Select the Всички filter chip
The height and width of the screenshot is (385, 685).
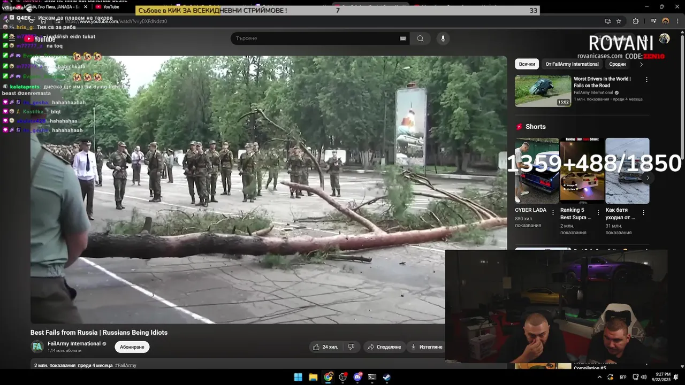pyautogui.click(x=527, y=64)
